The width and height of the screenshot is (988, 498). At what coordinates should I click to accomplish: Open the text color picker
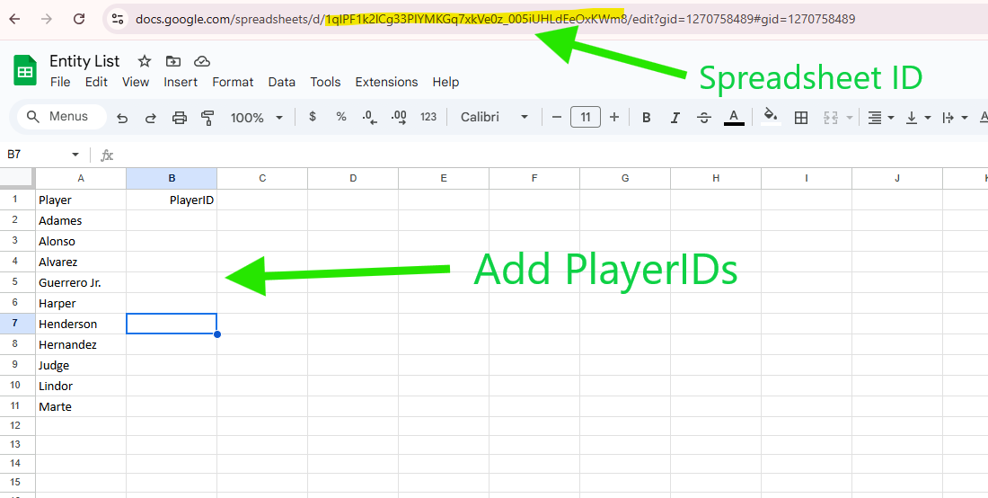(734, 118)
